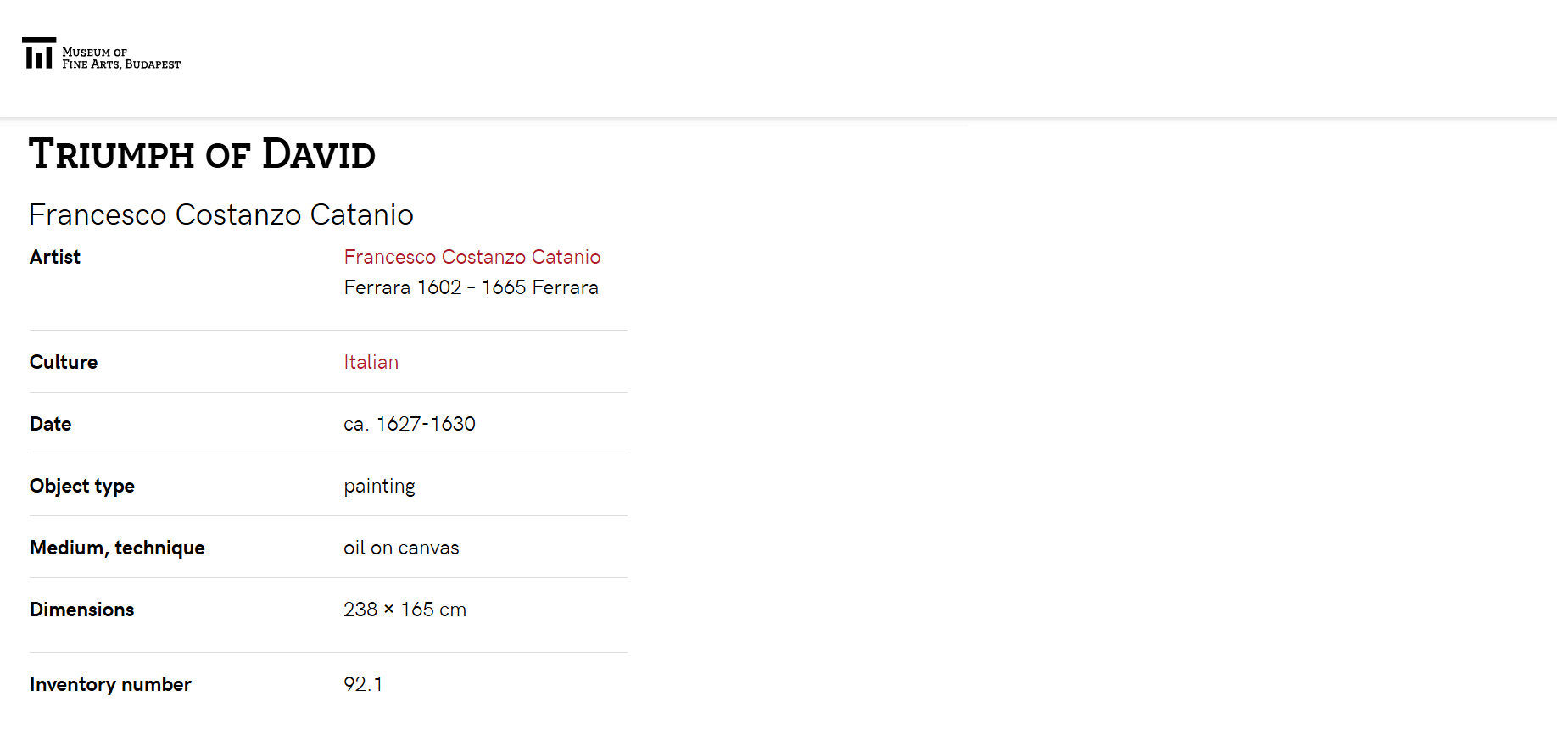Click the painting object type value
The image size is (1557, 735).
coord(379,486)
